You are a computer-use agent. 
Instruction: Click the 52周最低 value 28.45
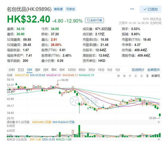tap(27, 45)
